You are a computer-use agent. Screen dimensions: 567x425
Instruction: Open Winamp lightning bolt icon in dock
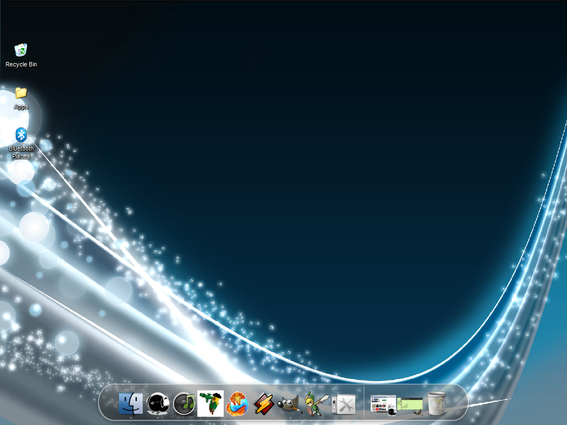coord(264,404)
